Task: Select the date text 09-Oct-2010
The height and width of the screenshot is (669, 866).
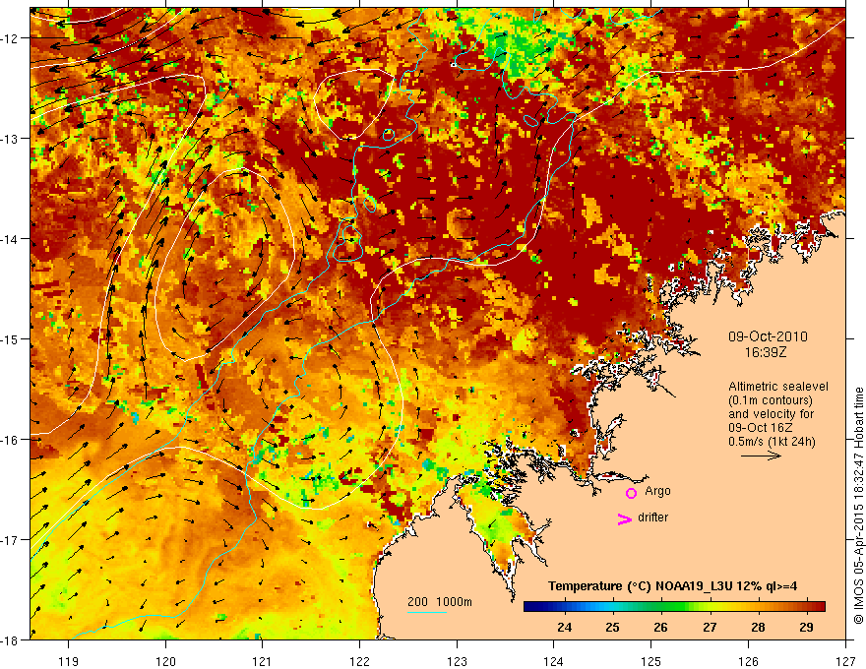Action: click(768, 336)
